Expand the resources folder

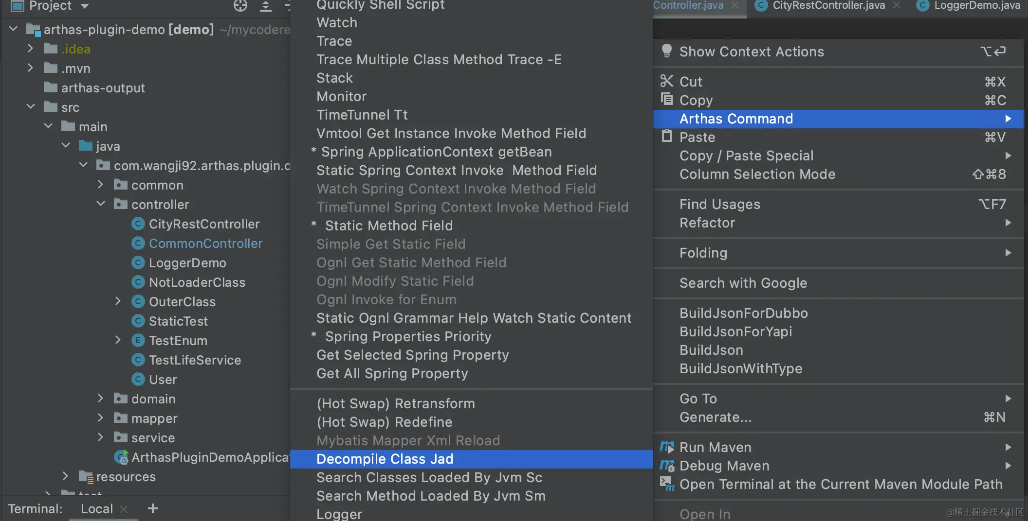(65, 476)
